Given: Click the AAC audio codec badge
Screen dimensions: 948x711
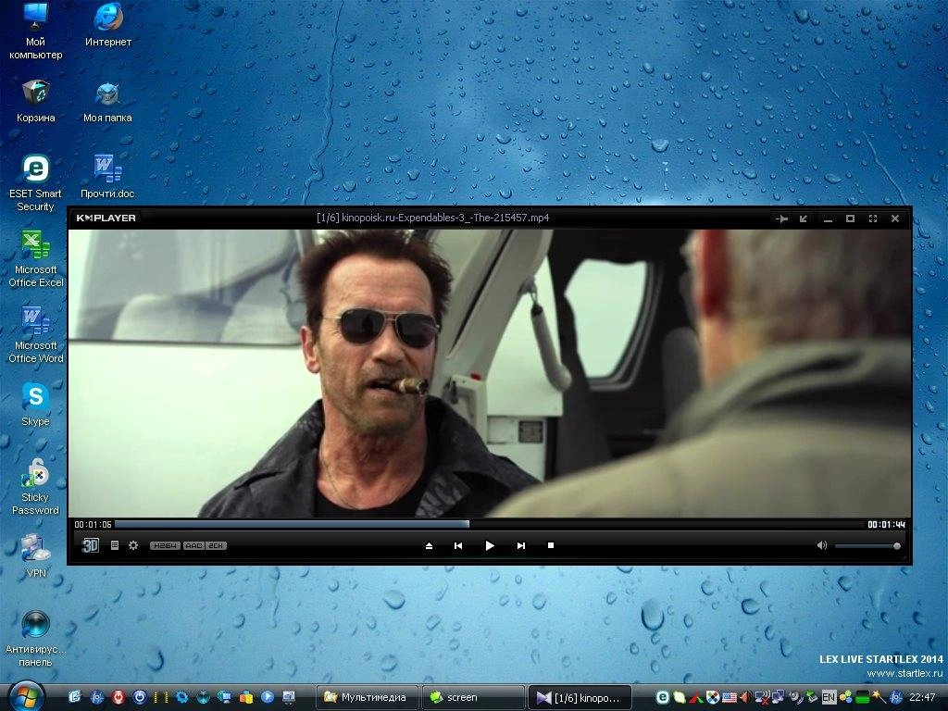Looking at the screenshot, I should (x=193, y=545).
